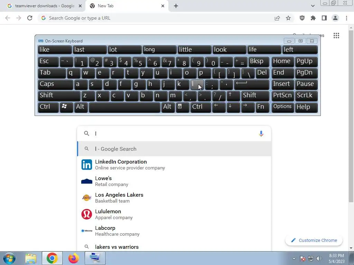The height and width of the screenshot is (265, 354).
Task: Toggle the right Shift key on keyboard
Action: (x=255, y=96)
